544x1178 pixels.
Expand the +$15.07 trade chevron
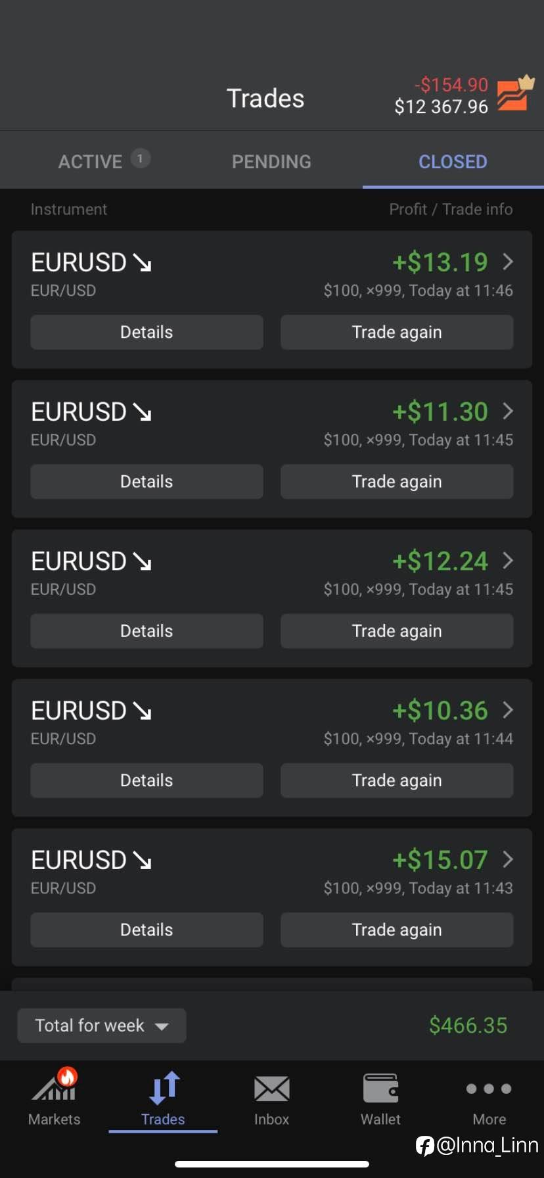(507, 859)
